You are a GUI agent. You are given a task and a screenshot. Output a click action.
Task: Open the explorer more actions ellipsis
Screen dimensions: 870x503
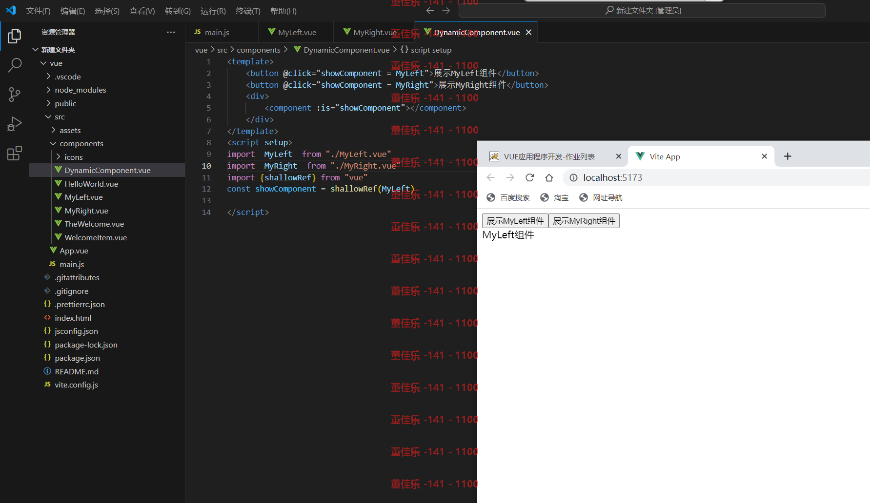(171, 32)
